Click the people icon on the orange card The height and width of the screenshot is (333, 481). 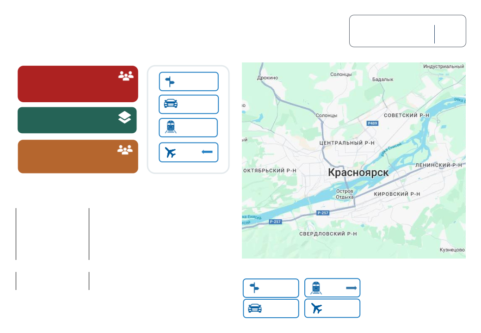pyautogui.click(x=125, y=149)
